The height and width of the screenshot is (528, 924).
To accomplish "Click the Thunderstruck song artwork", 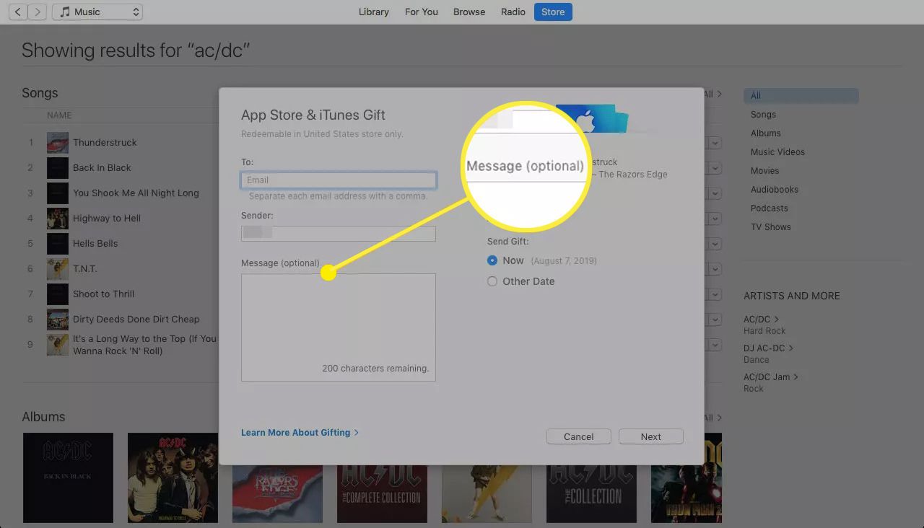I will (x=58, y=142).
